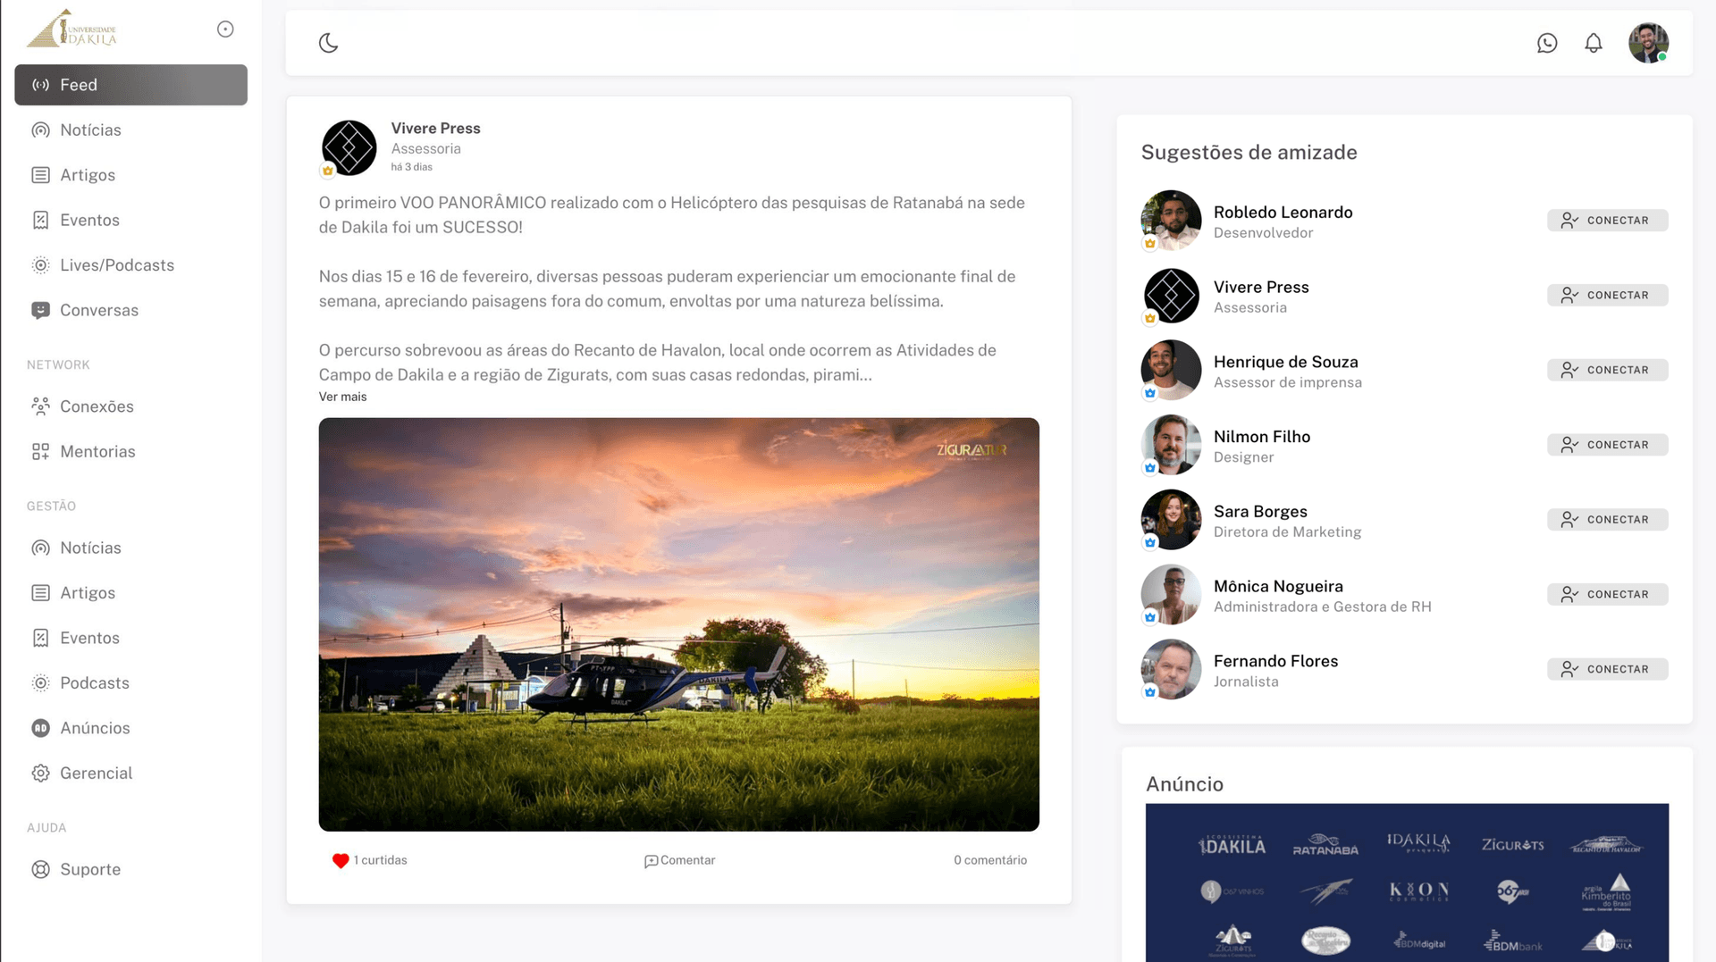Expand the post text with Ver mais
1716x962 pixels.
(x=342, y=397)
